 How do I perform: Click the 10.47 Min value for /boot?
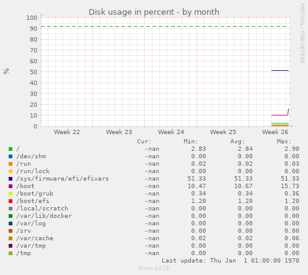196,186
